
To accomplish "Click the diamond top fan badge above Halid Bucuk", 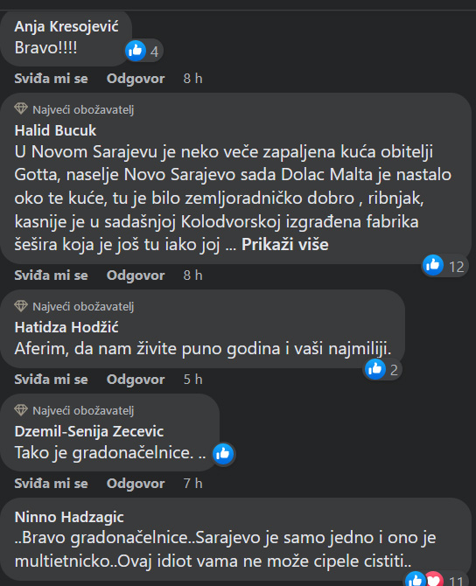I will point(21,108).
